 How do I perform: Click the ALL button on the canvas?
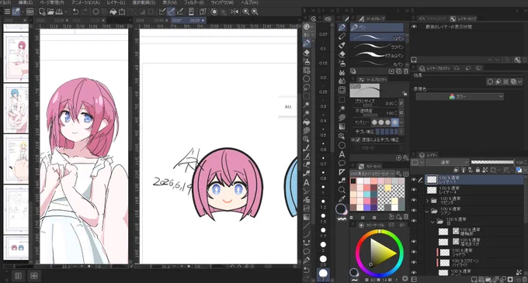point(288,107)
